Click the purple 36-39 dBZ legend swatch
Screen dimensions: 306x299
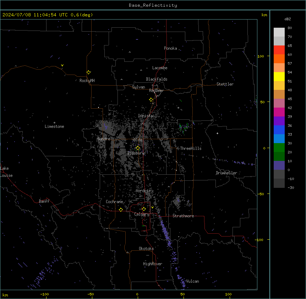[x=279, y=121]
